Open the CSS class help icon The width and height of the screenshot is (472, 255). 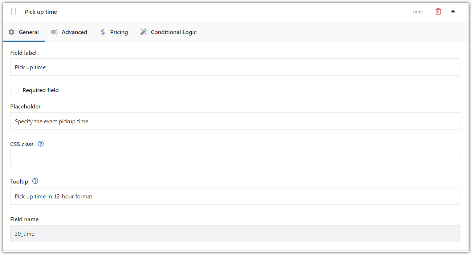(x=41, y=144)
